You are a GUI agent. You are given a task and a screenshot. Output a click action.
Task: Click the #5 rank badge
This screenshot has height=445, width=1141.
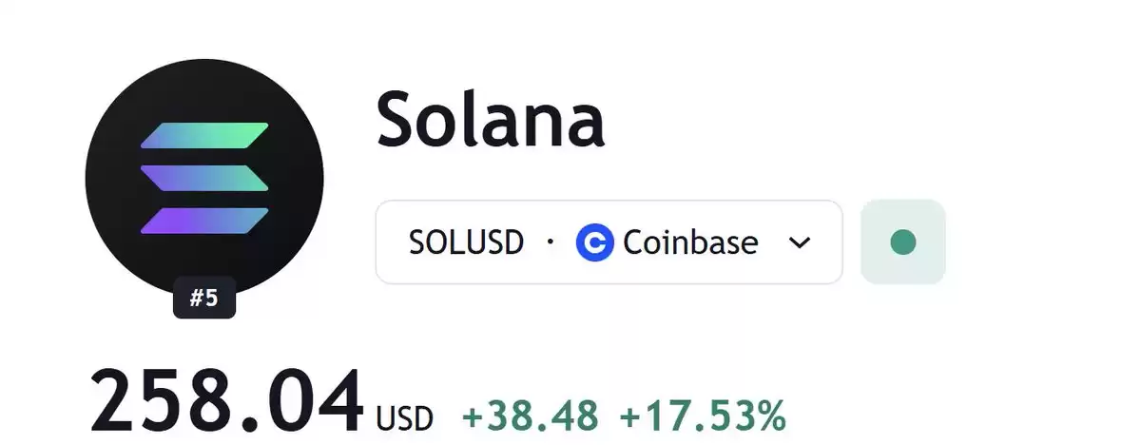(203, 299)
